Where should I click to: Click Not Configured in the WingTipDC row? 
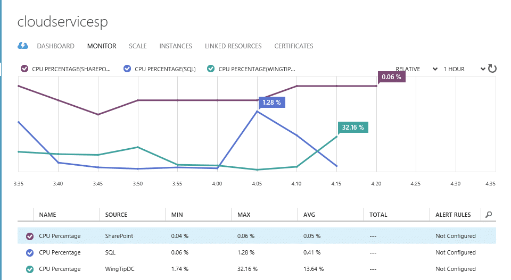(x=456, y=269)
